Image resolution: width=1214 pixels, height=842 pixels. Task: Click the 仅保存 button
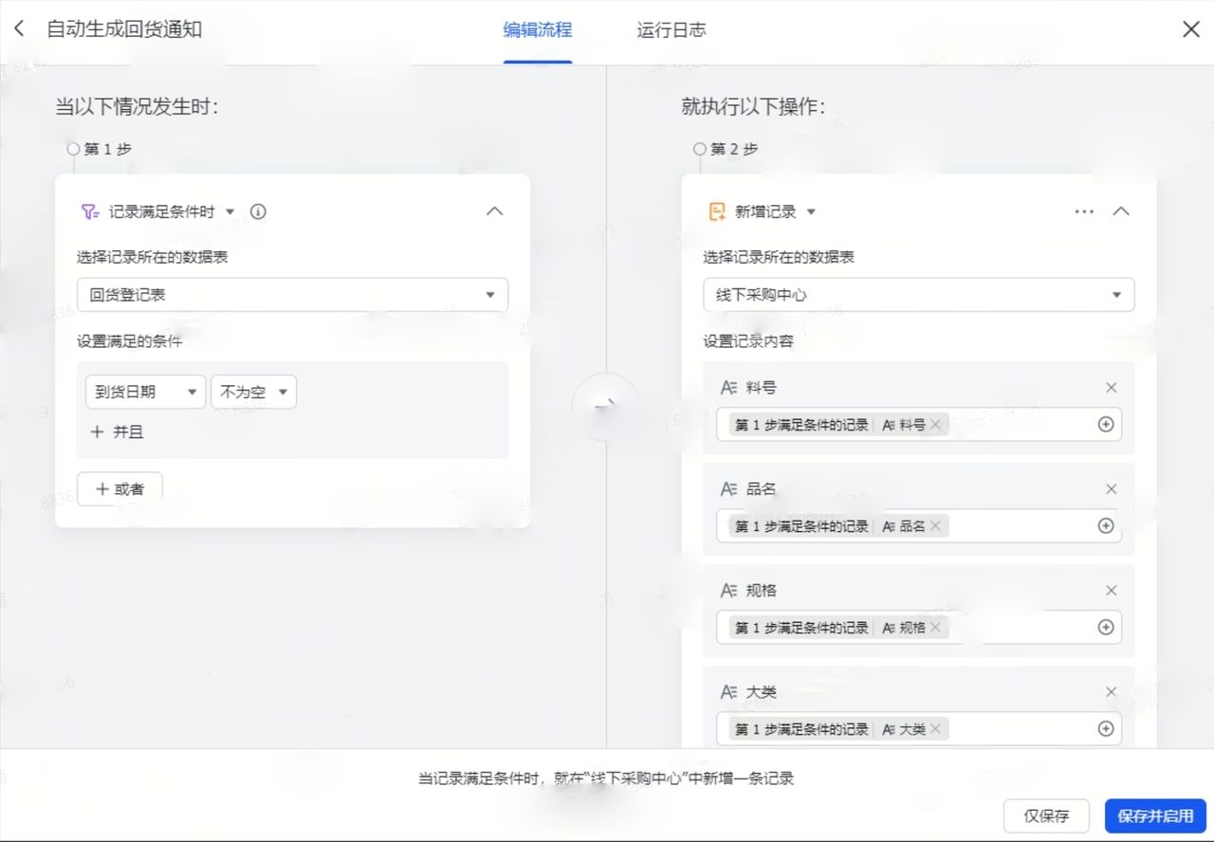point(1046,815)
